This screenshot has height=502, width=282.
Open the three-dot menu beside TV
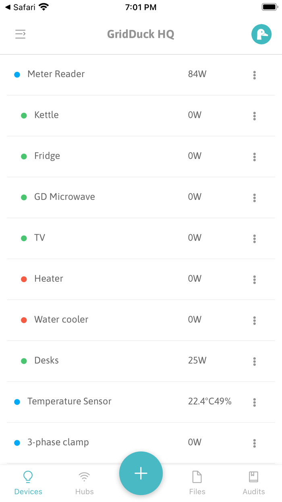click(x=254, y=239)
